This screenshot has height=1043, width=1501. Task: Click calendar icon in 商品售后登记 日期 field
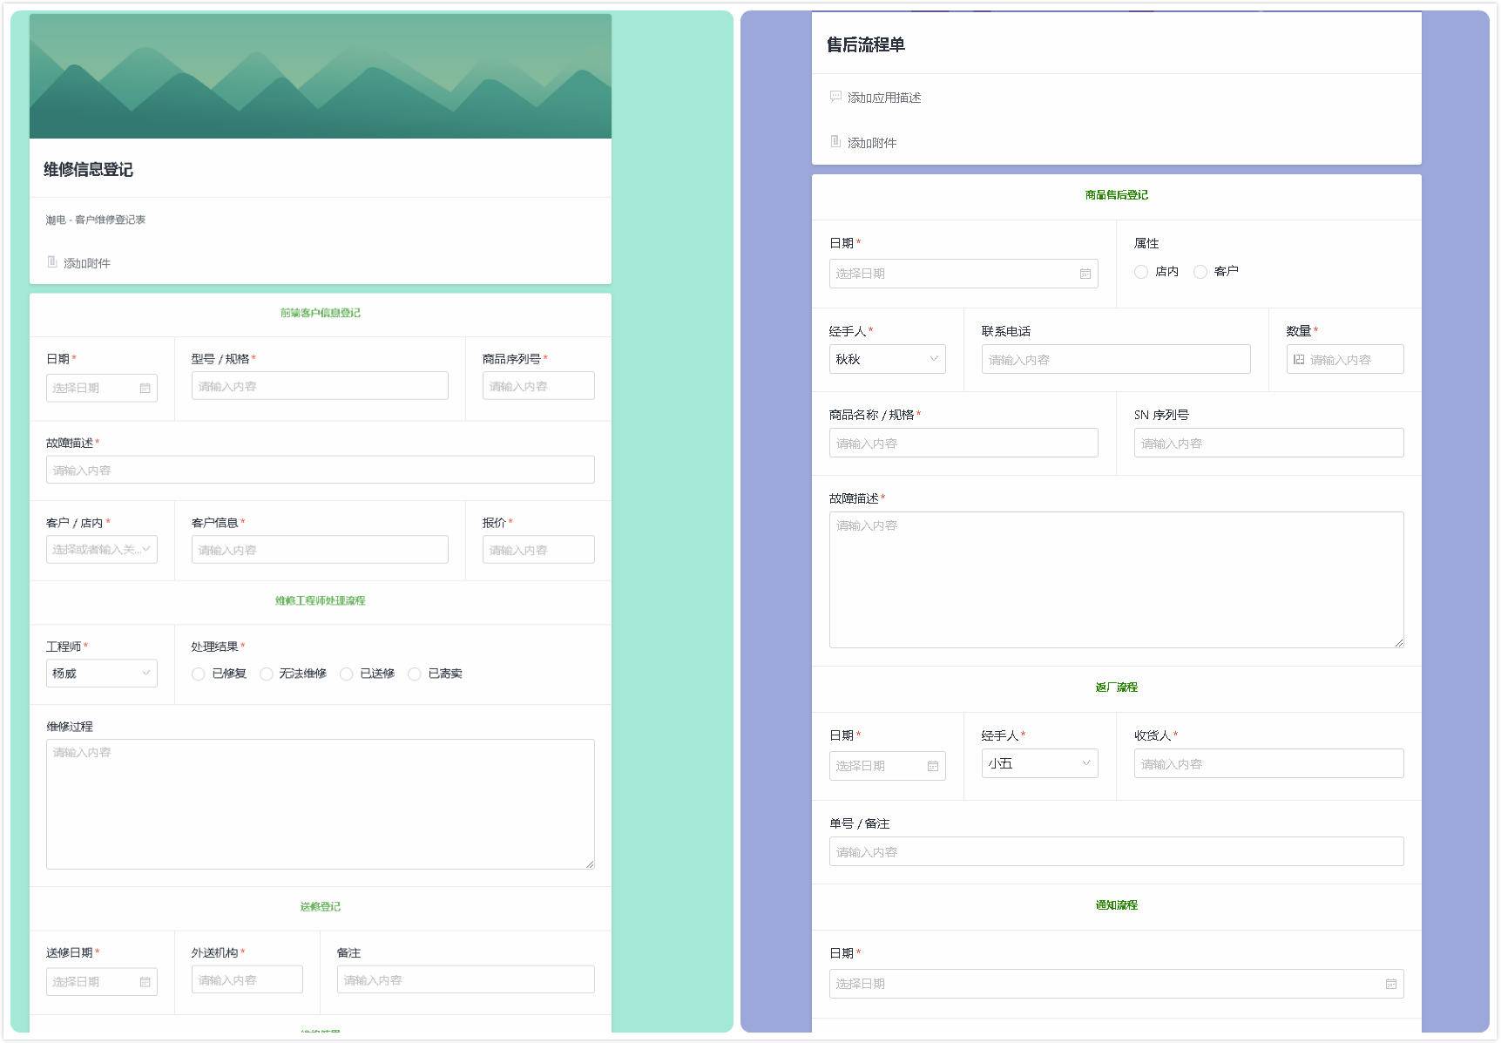click(x=1085, y=274)
